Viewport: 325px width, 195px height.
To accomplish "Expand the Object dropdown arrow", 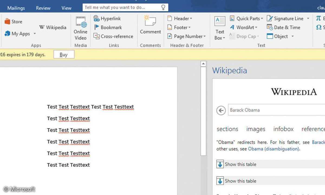I will (x=292, y=36).
